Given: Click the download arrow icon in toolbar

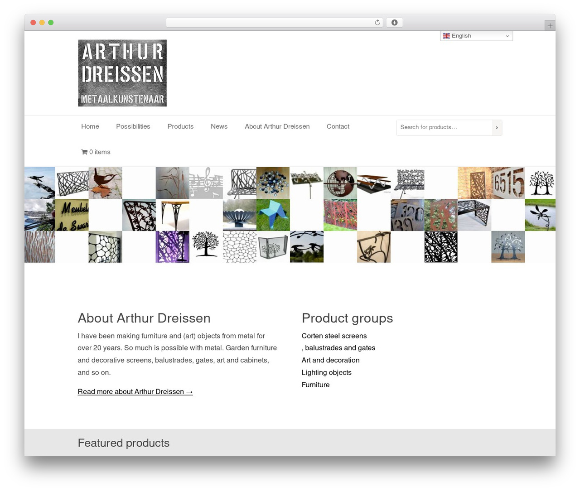Looking at the screenshot, I should [394, 23].
